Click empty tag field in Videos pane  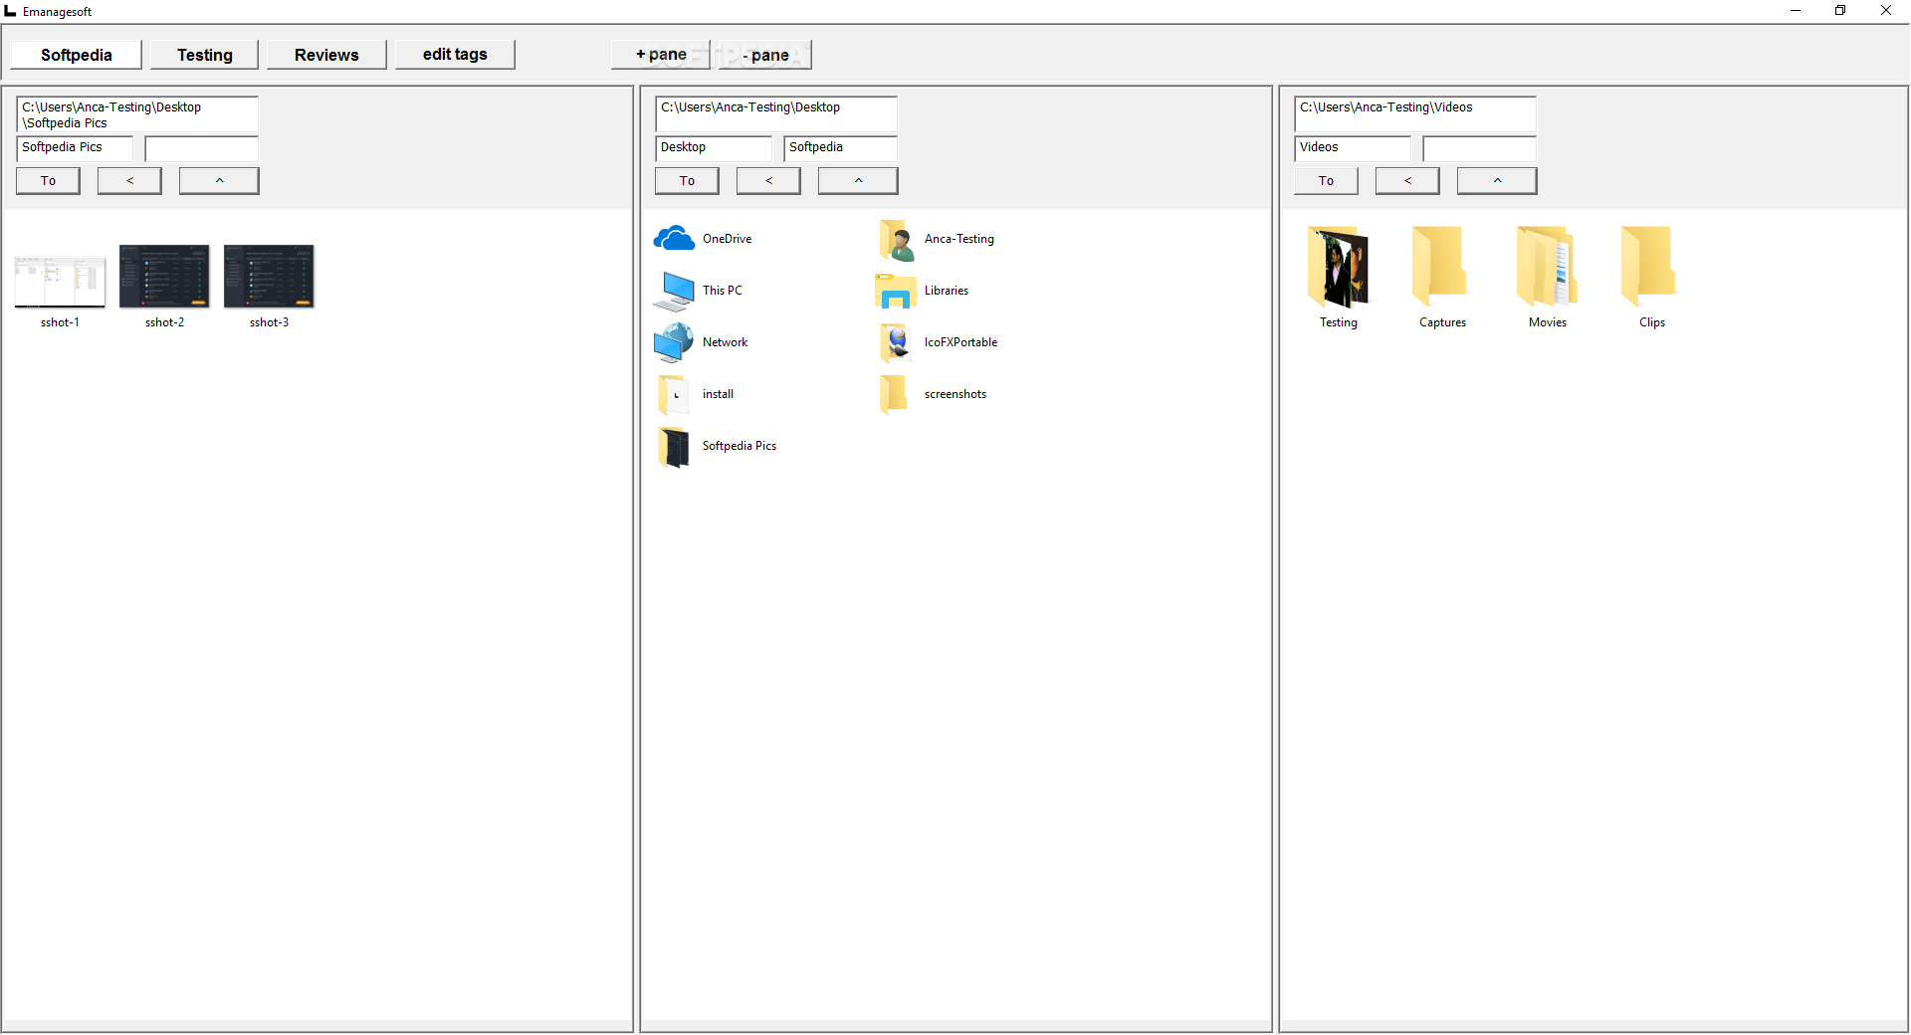tap(1480, 148)
